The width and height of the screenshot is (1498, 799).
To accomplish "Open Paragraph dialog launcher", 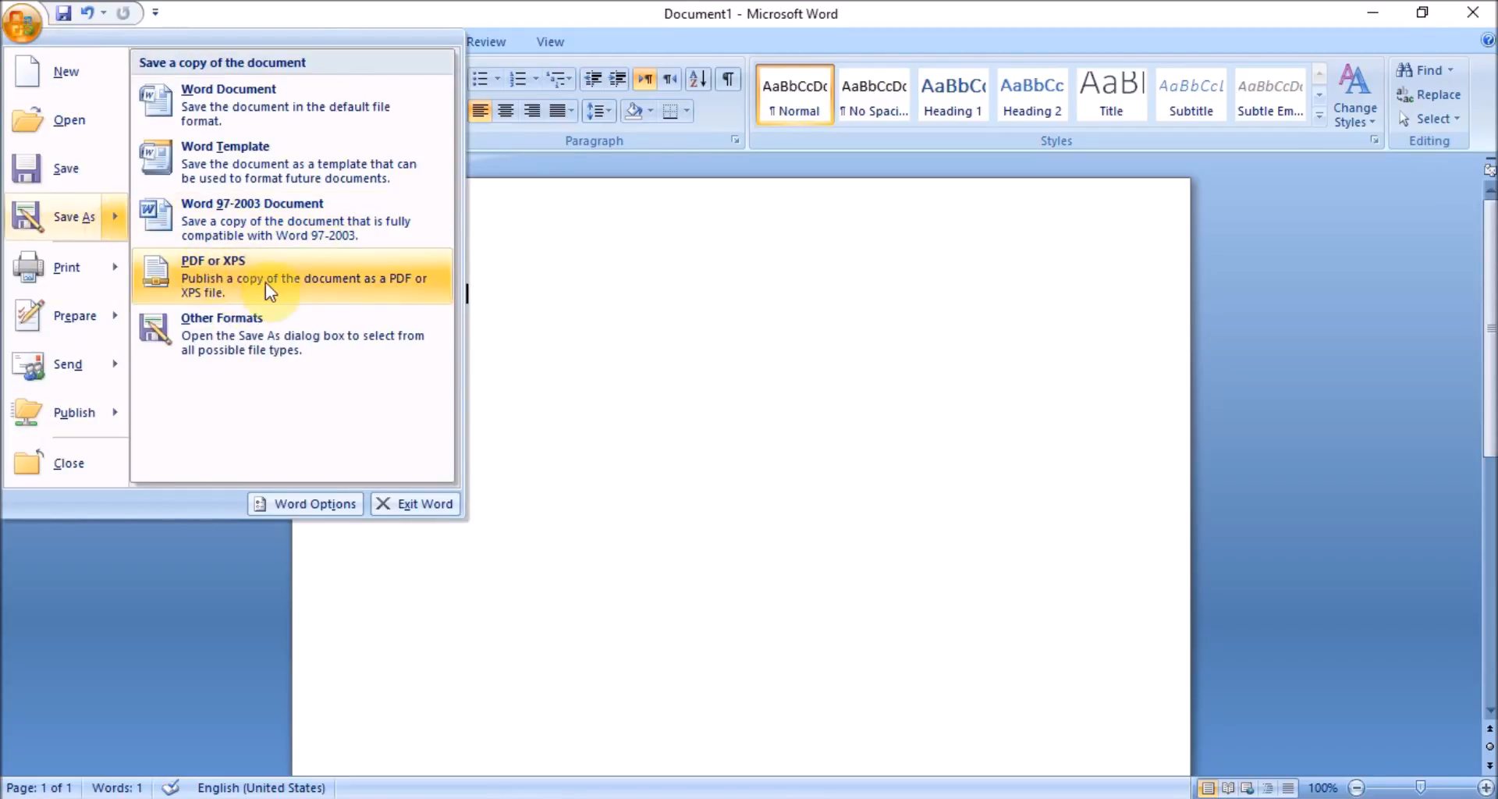I will (x=735, y=140).
